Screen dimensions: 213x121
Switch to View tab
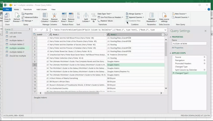[53, 9]
